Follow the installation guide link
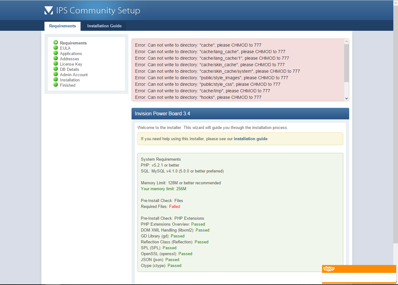 pos(251,139)
